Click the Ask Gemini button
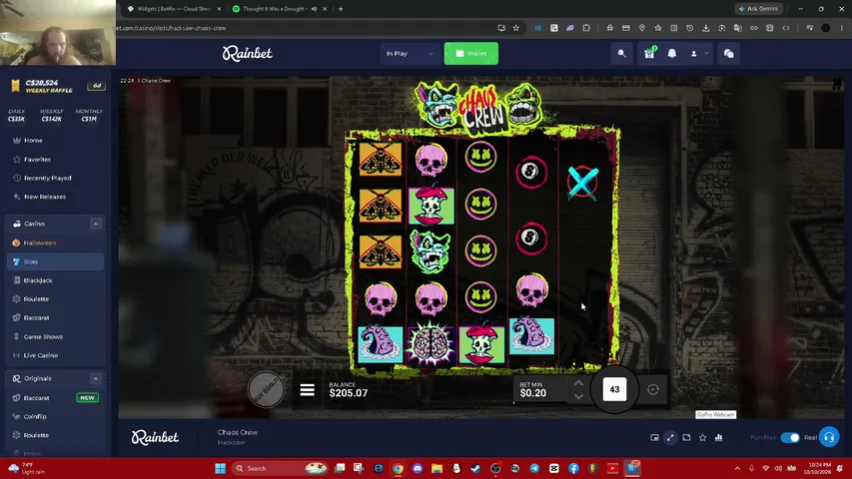 (758, 9)
